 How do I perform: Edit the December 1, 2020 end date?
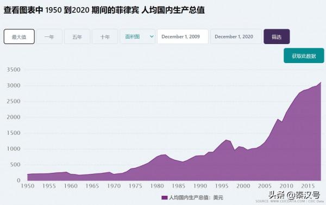click(x=236, y=36)
